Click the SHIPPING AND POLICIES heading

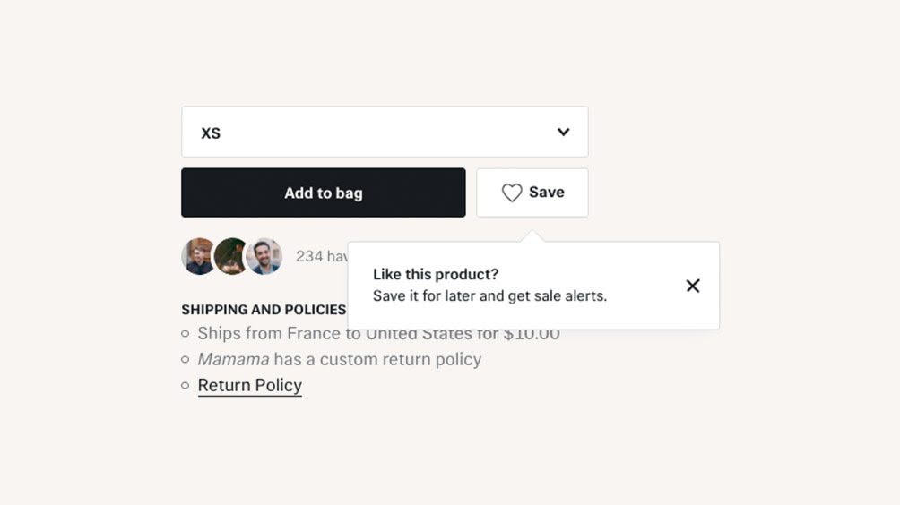(x=264, y=310)
